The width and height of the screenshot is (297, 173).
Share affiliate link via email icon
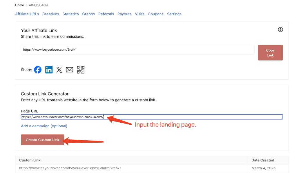pos(70,70)
